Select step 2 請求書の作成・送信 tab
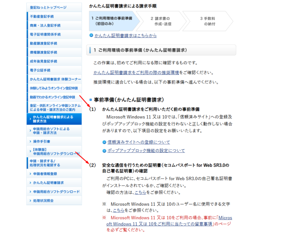This screenshot has width=305, height=238. 160,21
